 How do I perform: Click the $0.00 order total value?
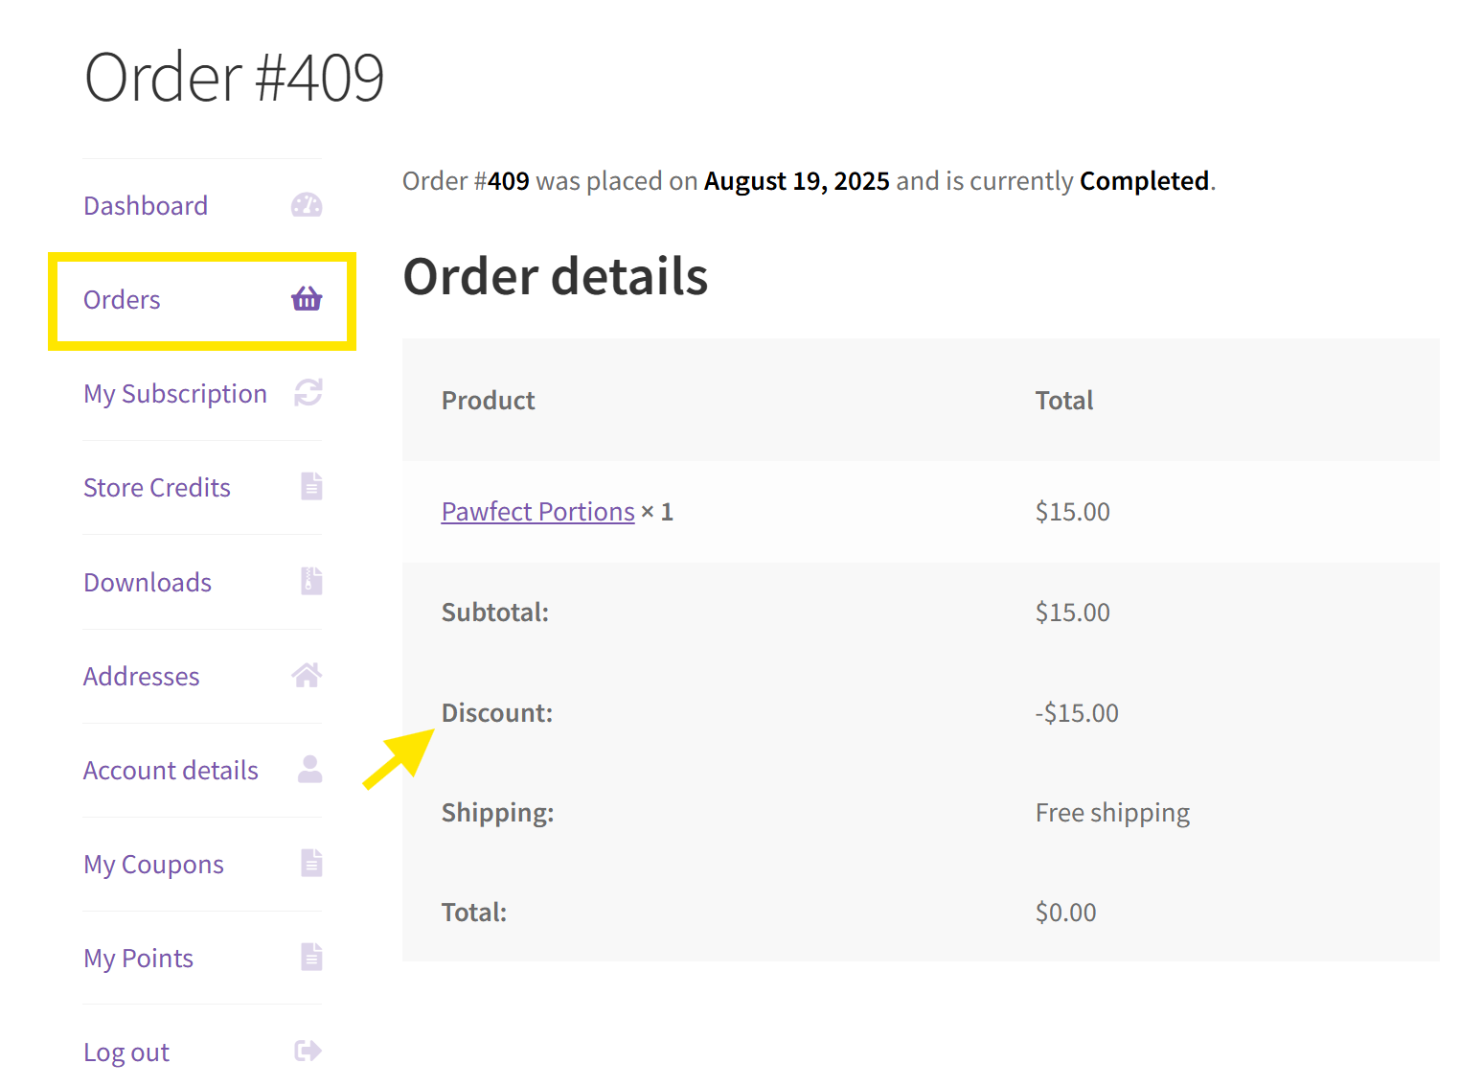point(1066,913)
